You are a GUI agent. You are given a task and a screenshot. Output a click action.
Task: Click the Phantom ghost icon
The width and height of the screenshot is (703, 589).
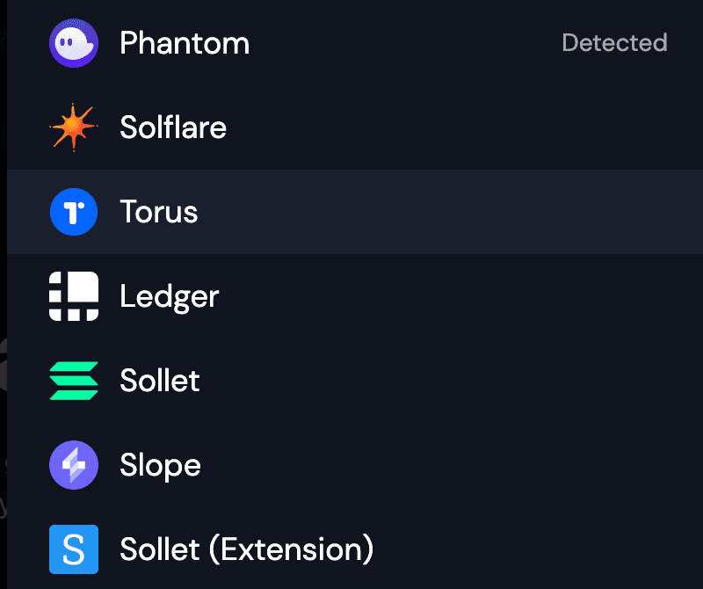[74, 43]
